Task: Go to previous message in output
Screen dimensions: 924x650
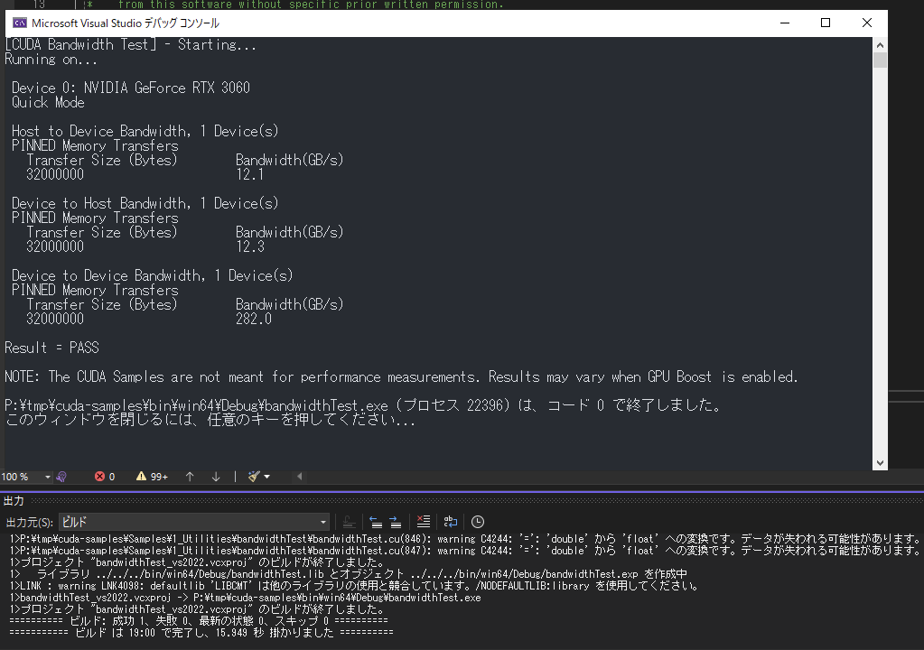Action: 376,522
